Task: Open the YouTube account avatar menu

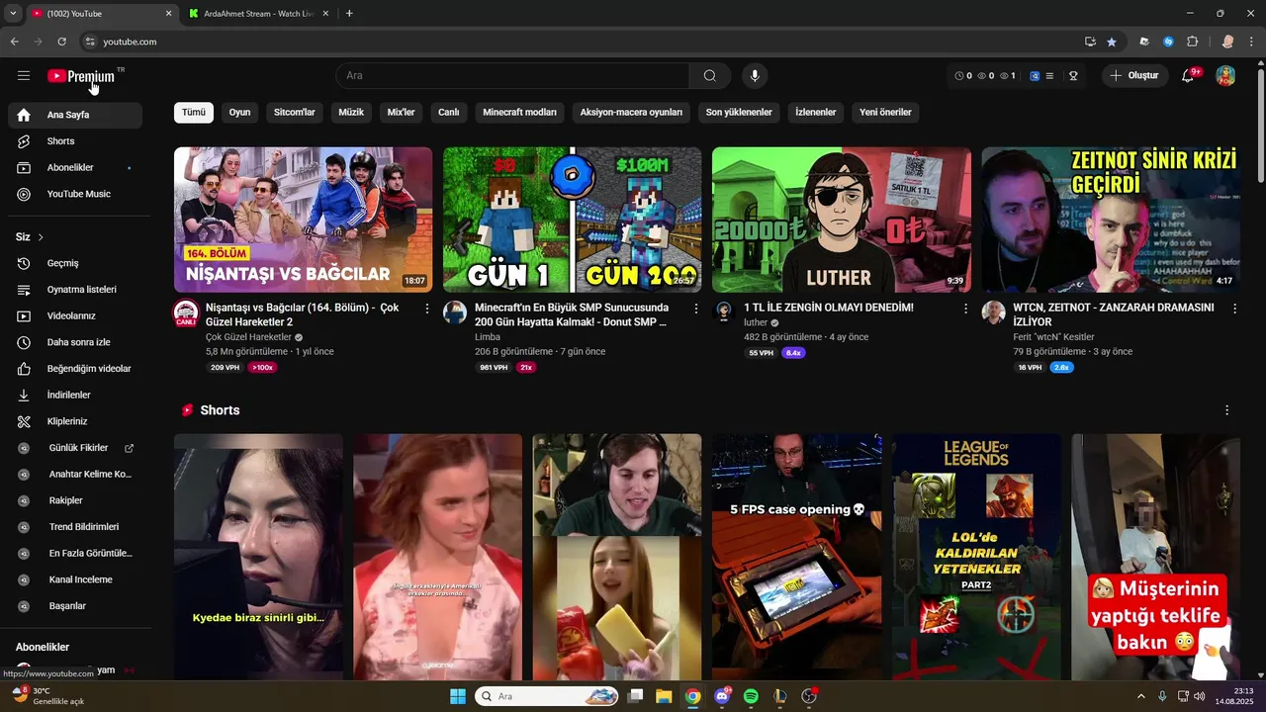Action: point(1225,76)
